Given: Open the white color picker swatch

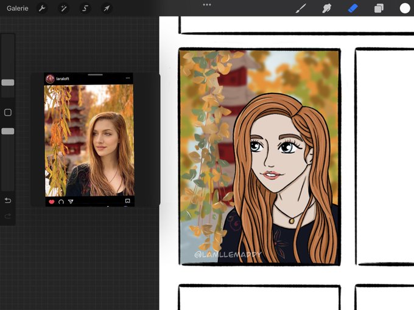Looking at the screenshot, I should [405, 8].
